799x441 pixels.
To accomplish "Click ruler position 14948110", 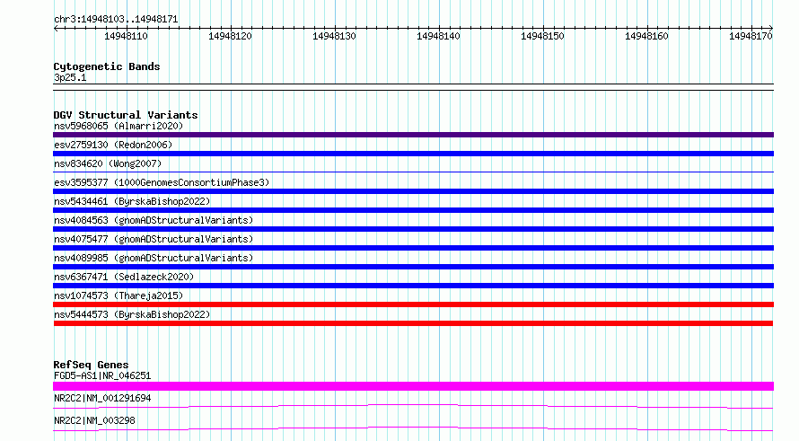I will click(x=126, y=36).
